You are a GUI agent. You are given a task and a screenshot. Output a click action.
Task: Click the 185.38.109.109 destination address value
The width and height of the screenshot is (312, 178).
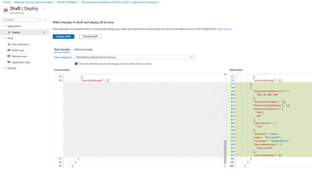click(267, 95)
